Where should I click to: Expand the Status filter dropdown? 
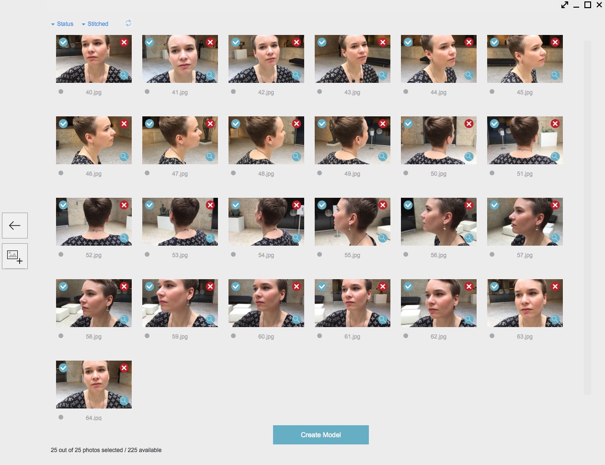62,24
